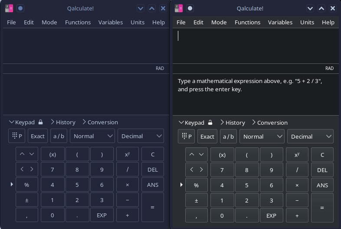Open the Normal display mode dropdown in right window
Viewport: 341px width, 229px height.
(x=262, y=136)
